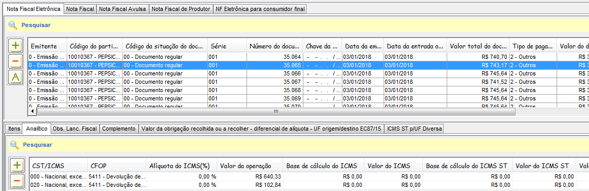The width and height of the screenshot is (589, 191).
Task: Sort by Código da situação do documento header
Action: click(165, 46)
